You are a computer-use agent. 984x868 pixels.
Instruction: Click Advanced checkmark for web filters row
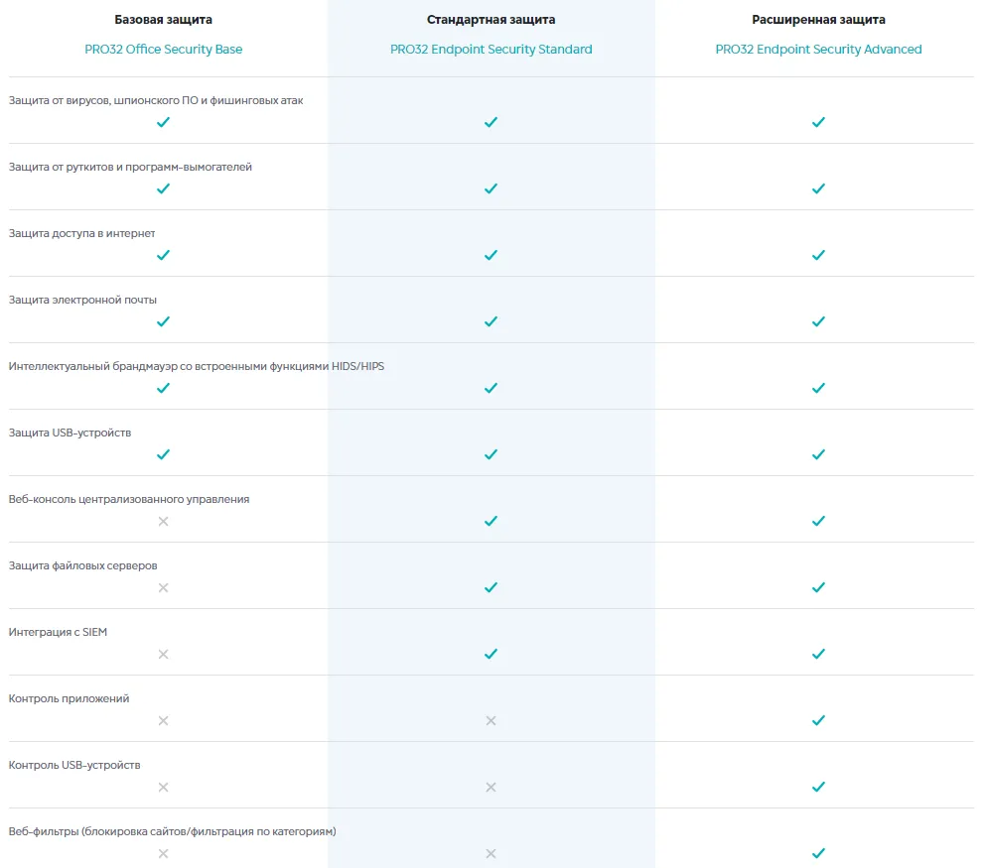point(818,853)
